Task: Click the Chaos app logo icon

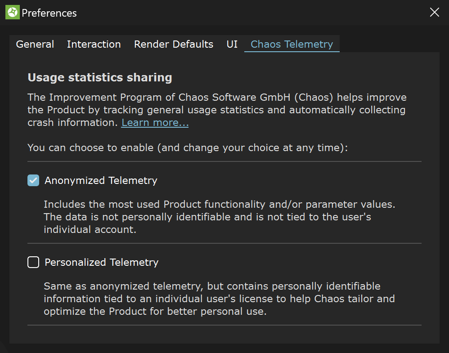Action: pos(12,12)
